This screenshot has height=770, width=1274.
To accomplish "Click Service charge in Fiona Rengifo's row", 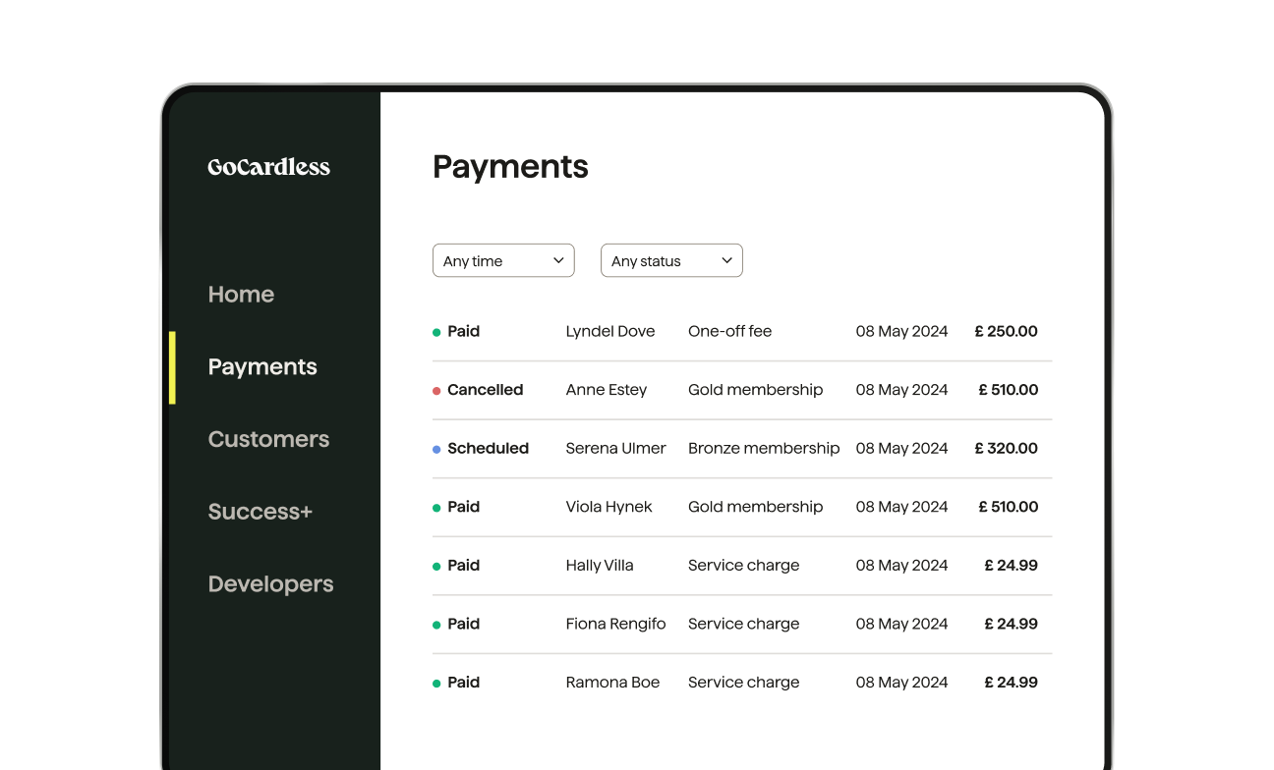I will (744, 624).
